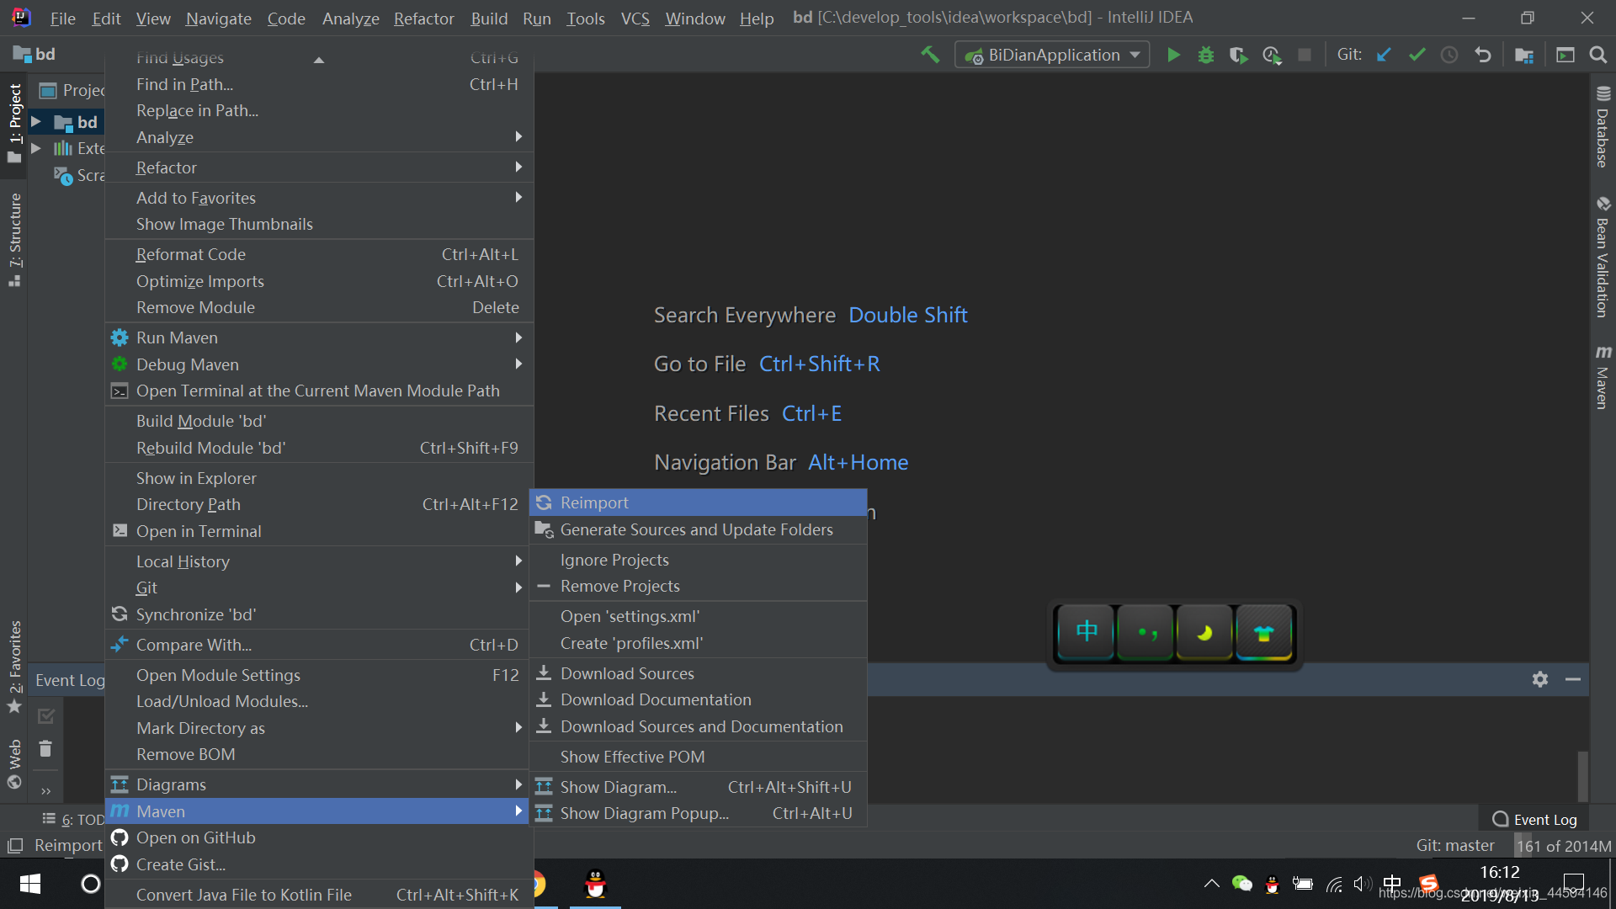Click the Git update project arrow icon

click(1384, 55)
